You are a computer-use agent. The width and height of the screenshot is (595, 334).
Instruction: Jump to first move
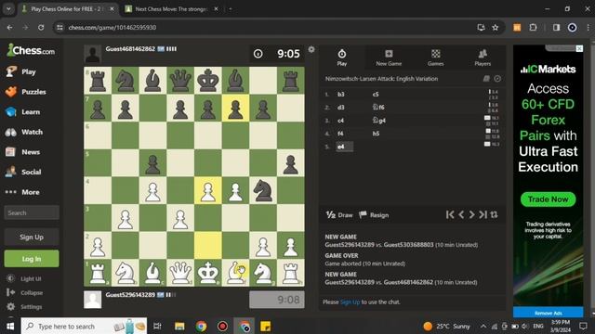click(450, 214)
